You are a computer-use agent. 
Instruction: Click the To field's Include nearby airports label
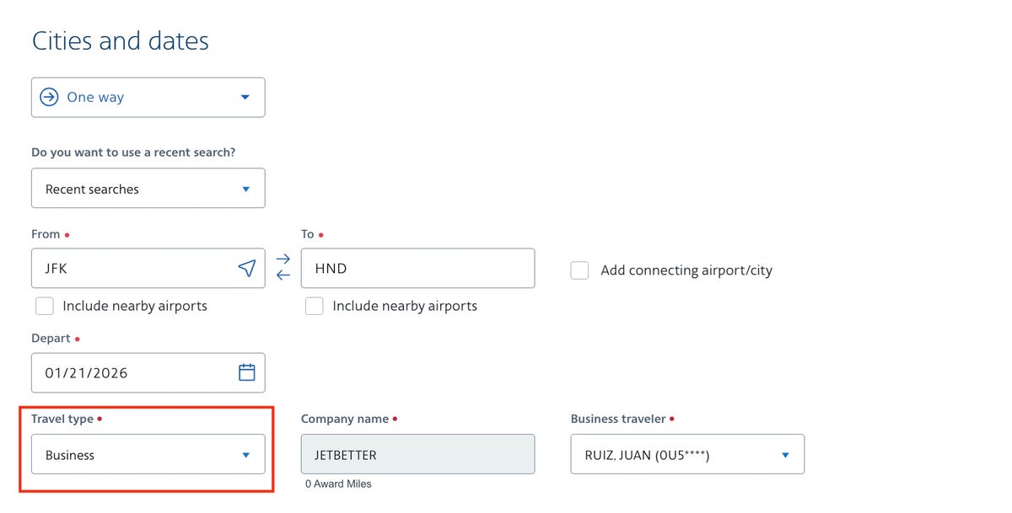click(405, 306)
